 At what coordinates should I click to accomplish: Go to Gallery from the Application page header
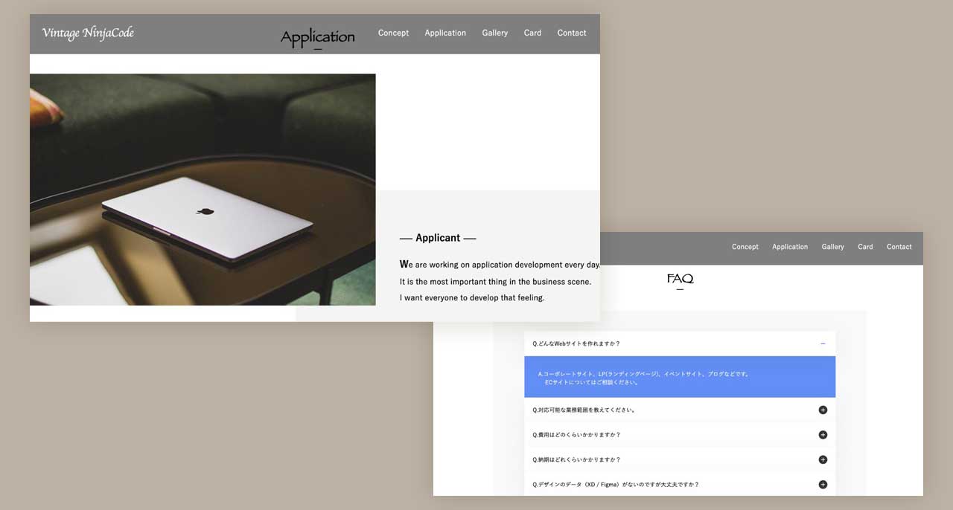click(x=494, y=33)
